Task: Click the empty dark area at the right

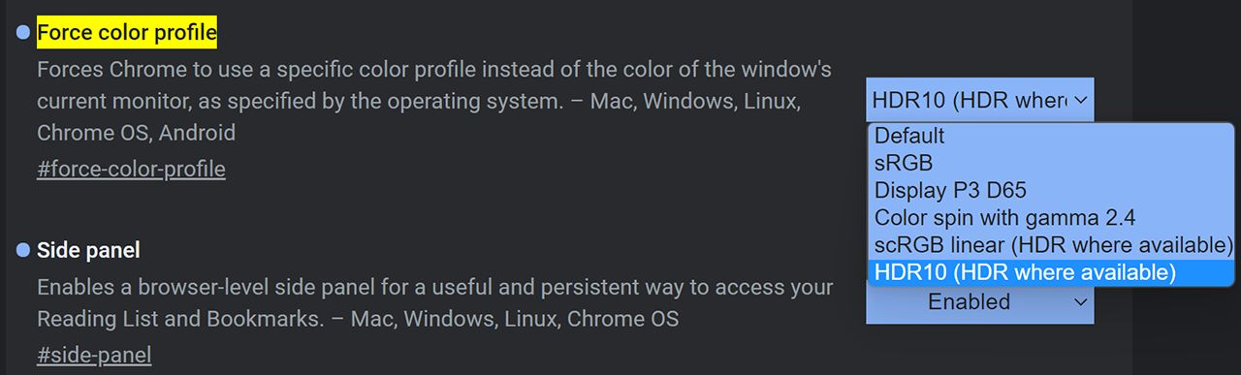Action: point(1187,58)
